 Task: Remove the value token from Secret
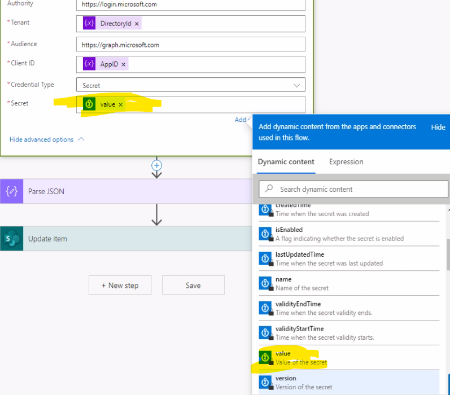120,104
